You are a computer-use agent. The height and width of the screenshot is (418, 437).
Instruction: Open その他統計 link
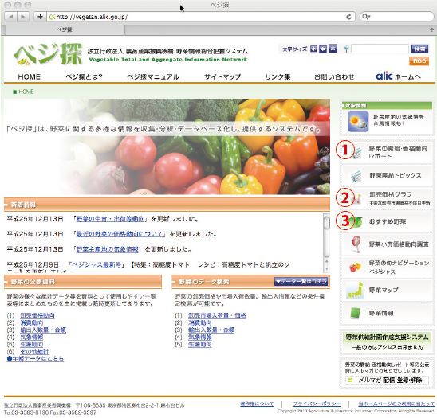click(x=34, y=352)
